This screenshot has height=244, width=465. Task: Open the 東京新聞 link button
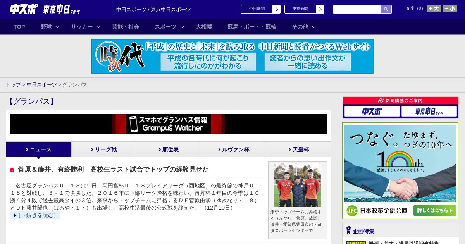[x=300, y=9]
